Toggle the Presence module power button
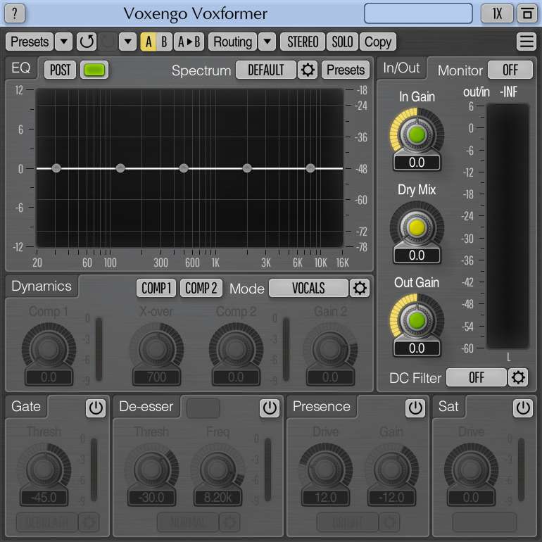Image resolution: width=542 pixels, height=542 pixels. (x=415, y=408)
